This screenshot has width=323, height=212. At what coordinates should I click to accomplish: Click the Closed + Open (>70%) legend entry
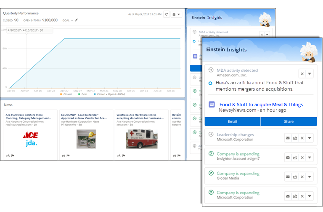tap(109, 94)
